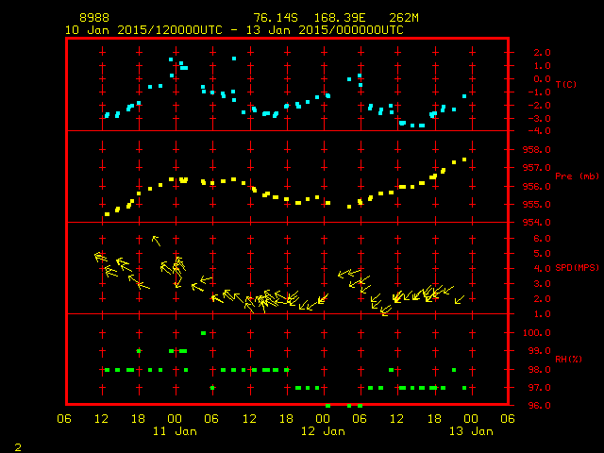Click the page number 2 at bottom left
The height and width of the screenshot is (453, 604).
(18, 447)
